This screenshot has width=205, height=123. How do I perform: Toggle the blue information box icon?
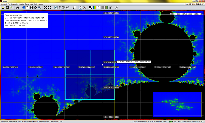[24, 8]
